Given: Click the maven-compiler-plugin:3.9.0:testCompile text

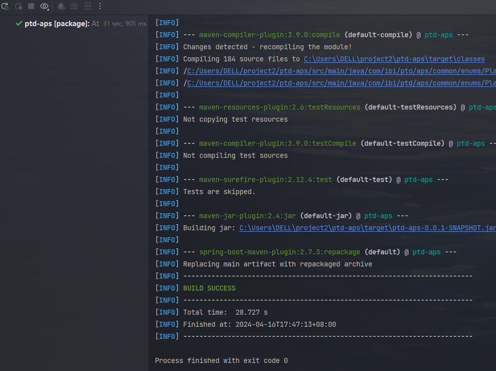Looking at the screenshot, I should pos(277,143).
